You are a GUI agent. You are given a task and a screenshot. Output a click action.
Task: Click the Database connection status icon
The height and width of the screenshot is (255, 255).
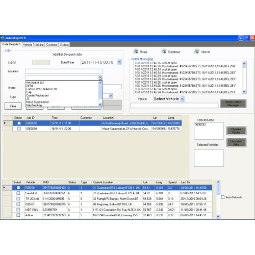[x=164, y=51]
